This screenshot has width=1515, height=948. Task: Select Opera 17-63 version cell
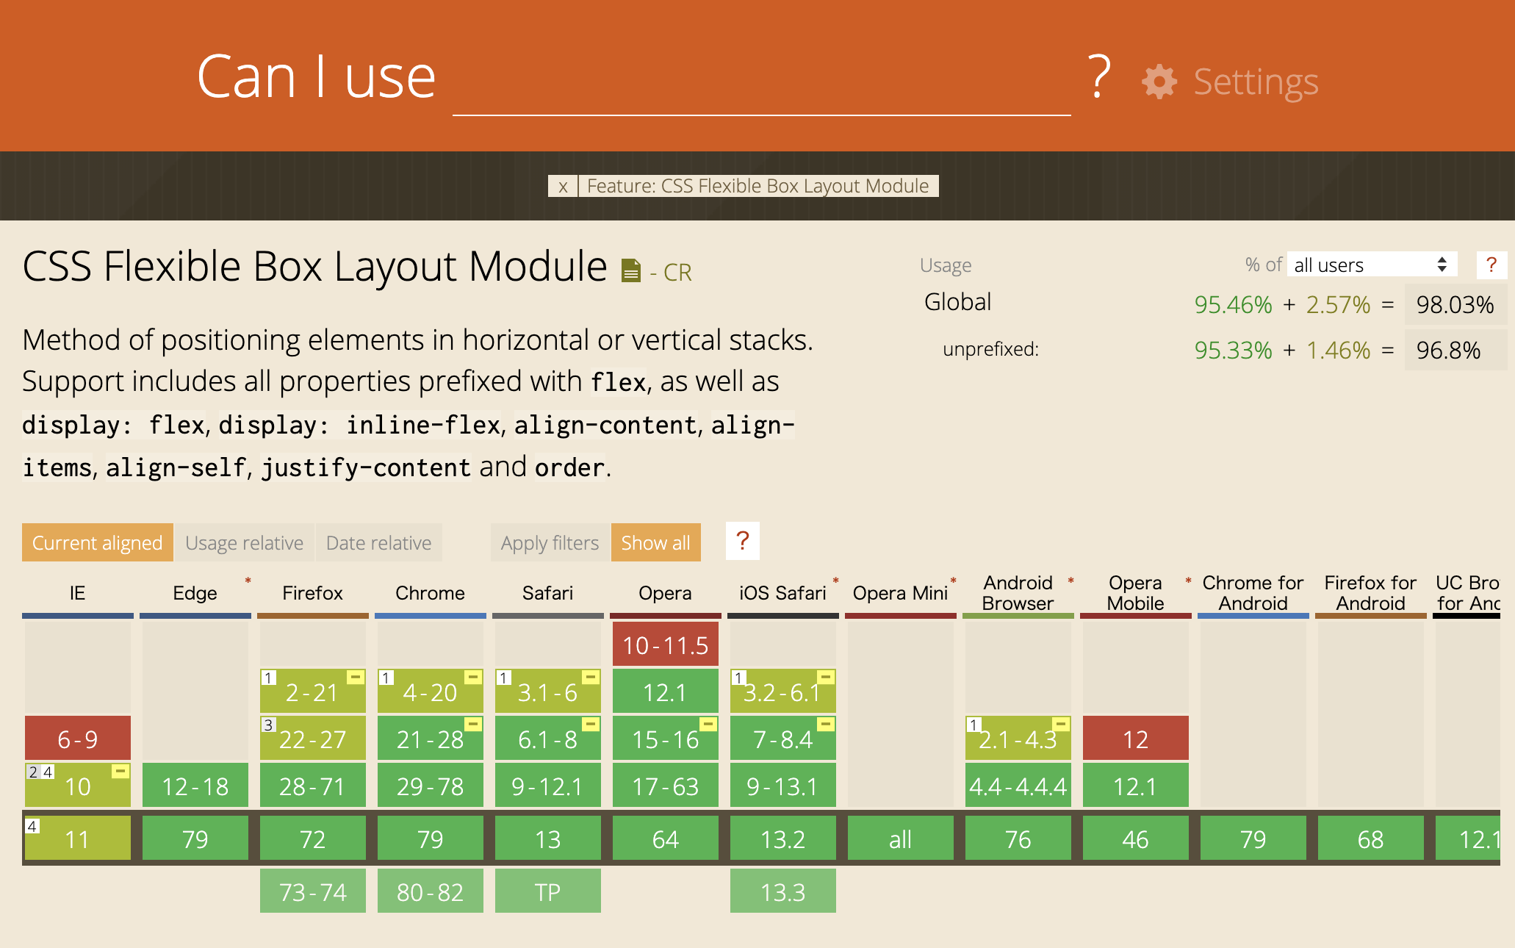click(x=666, y=786)
